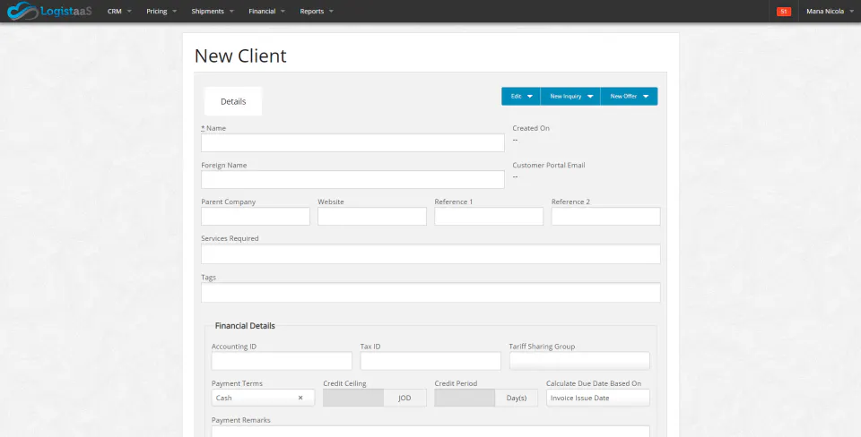Open the Tariff Sharing Group selector

tap(580, 361)
